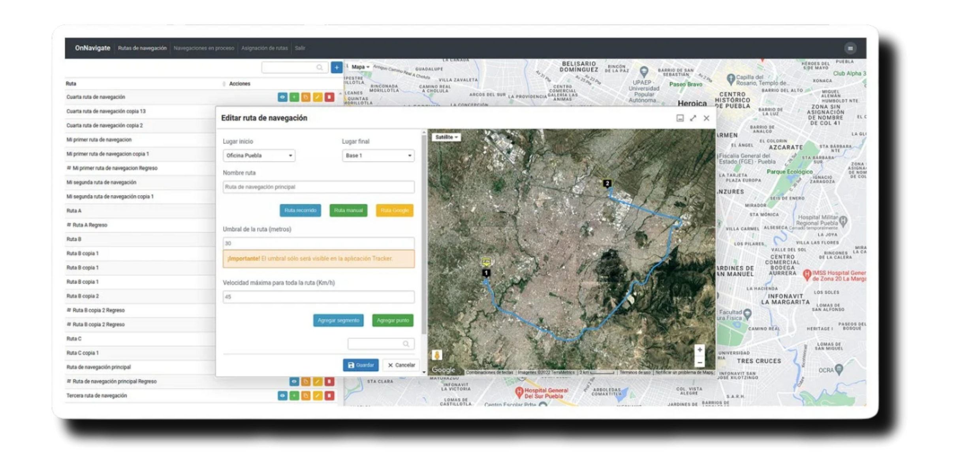Go to Navegaciones en proceso tab
Screen dimensions: 959x475
204,48
